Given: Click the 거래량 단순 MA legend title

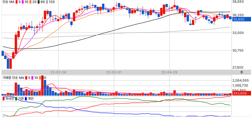Looking at the screenshot, I should click(x=13, y=78).
